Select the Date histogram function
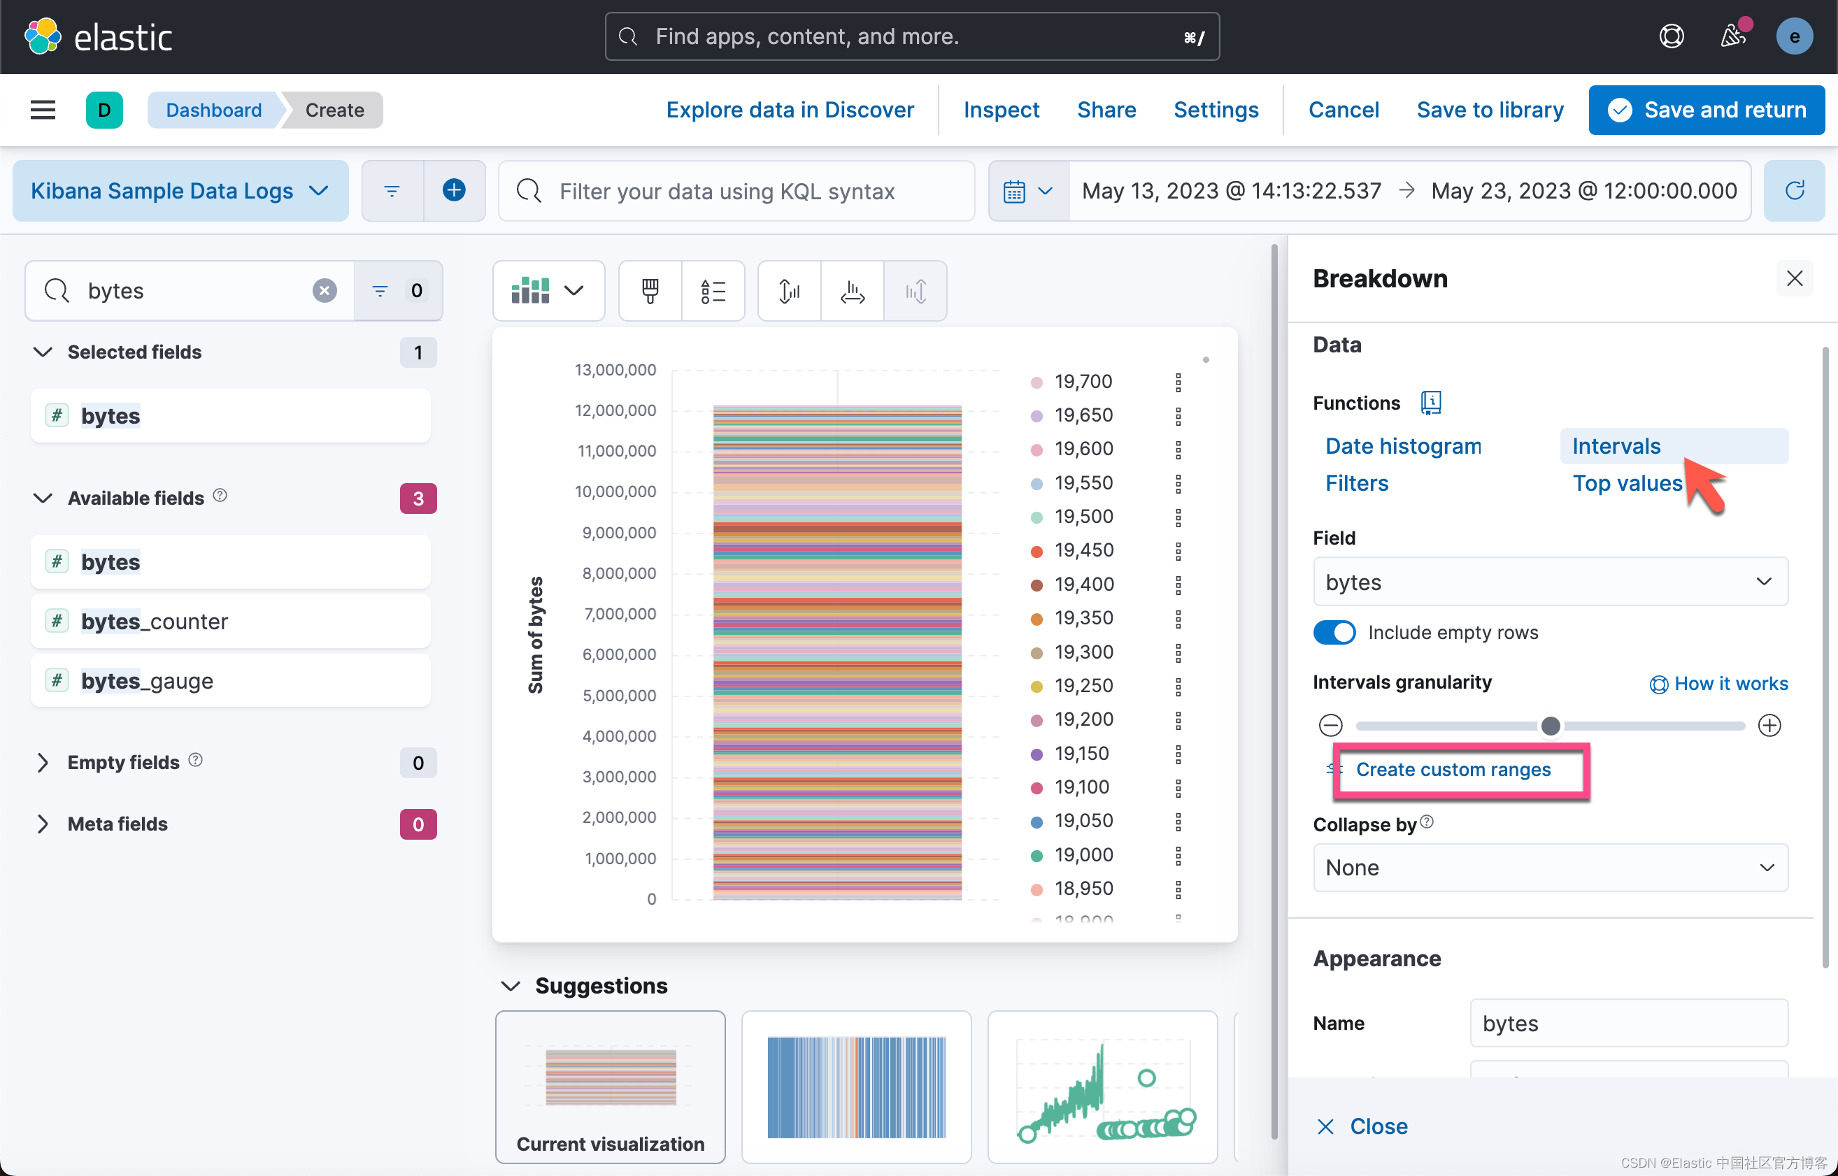The image size is (1838, 1176). click(1403, 446)
